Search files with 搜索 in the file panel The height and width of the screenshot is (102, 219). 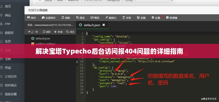pos(70,32)
